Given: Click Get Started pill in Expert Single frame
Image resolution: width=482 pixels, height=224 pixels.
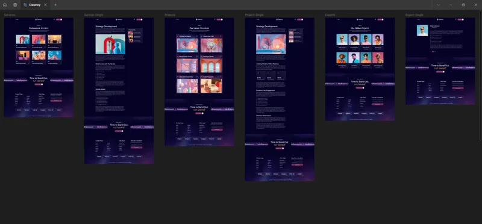Looking at the screenshot, I should 440,72.
